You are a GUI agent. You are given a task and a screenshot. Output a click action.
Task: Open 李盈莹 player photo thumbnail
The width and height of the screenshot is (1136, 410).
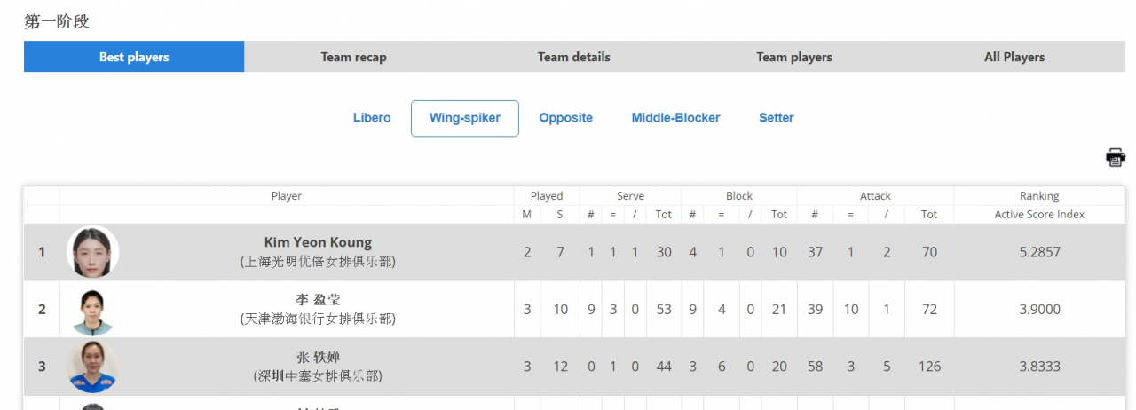click(93, 310)
